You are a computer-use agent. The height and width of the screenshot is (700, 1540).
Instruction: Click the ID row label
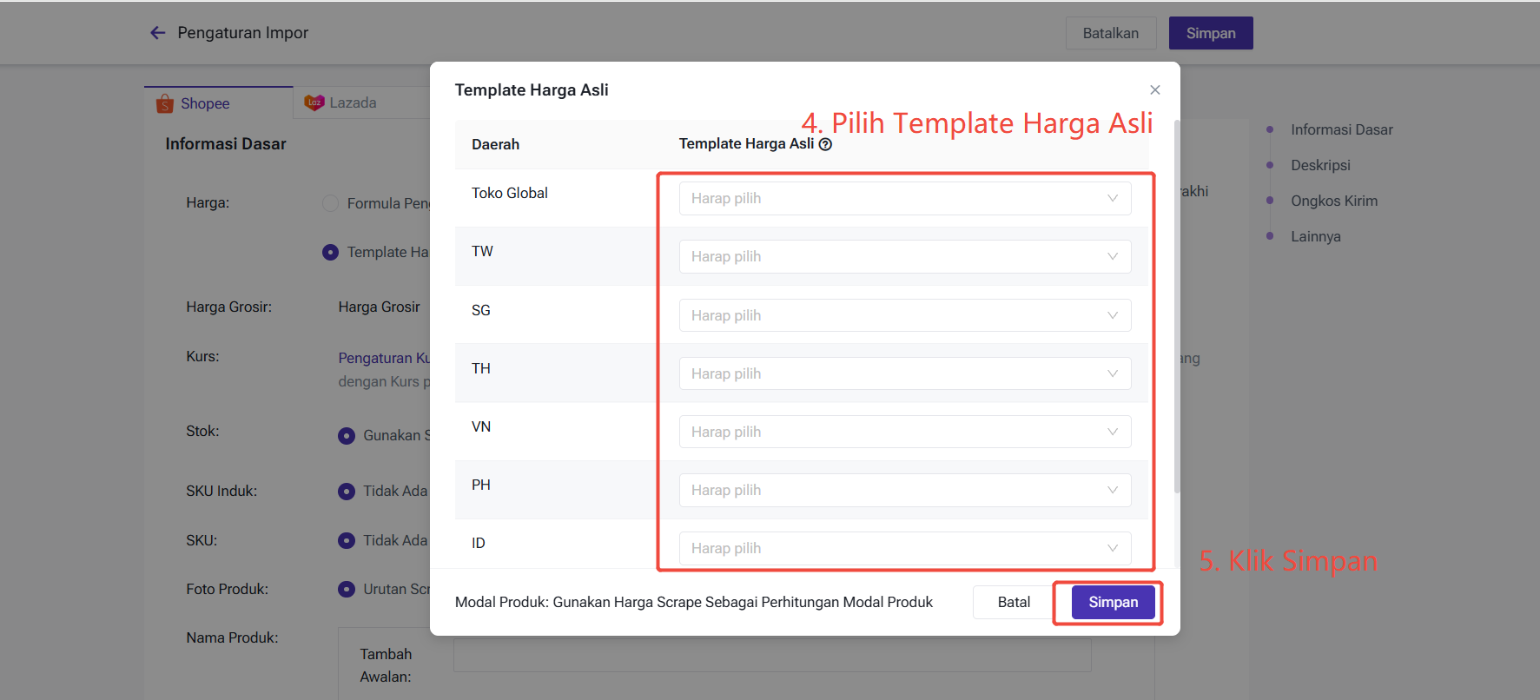(479, 543)
